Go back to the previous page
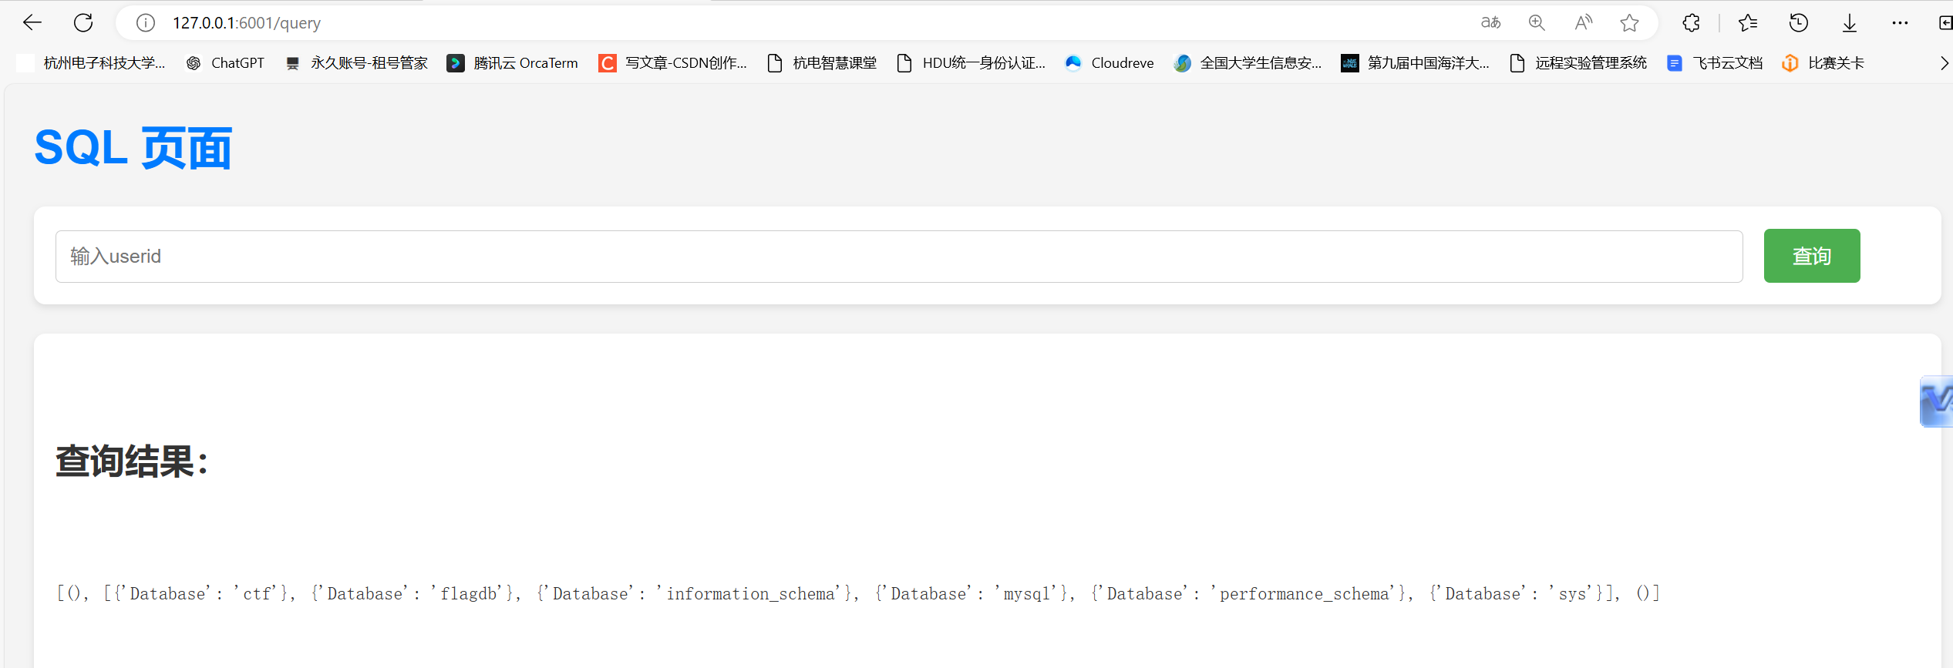This screenshot has width=1953, height=668. 32,23
